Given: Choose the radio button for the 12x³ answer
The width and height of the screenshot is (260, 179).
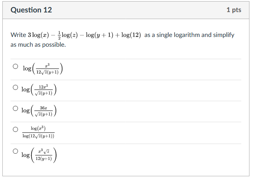Looking at the screenshot, I should (16, 87).
